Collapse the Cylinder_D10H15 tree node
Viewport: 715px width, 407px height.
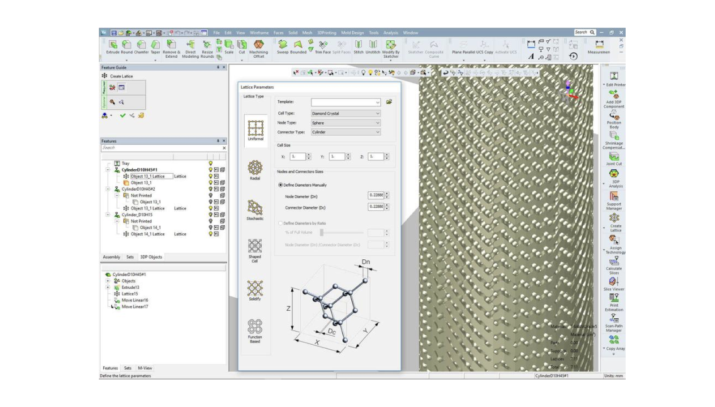(x=108, y=215)
